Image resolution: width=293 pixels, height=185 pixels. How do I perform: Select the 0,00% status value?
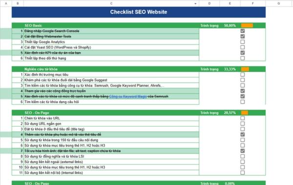[x=230, y=184]
